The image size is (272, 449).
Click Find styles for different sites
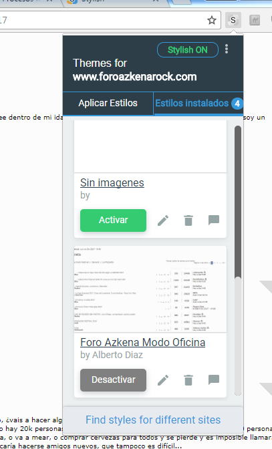(153, 420)
